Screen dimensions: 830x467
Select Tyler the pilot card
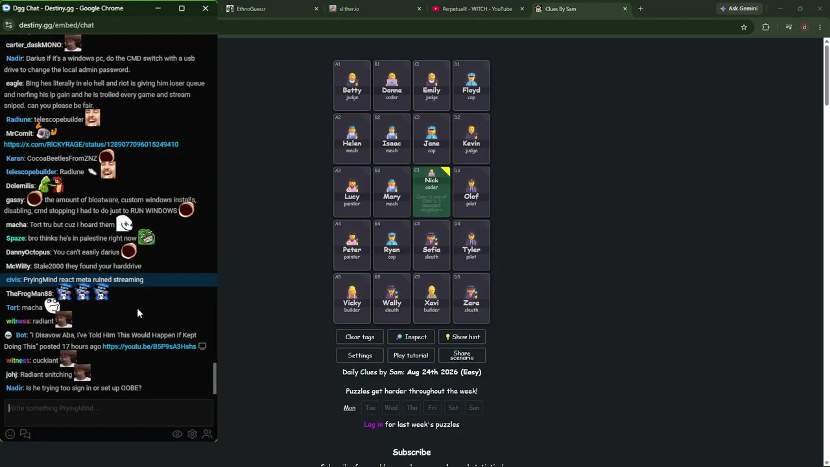(471, 245)
